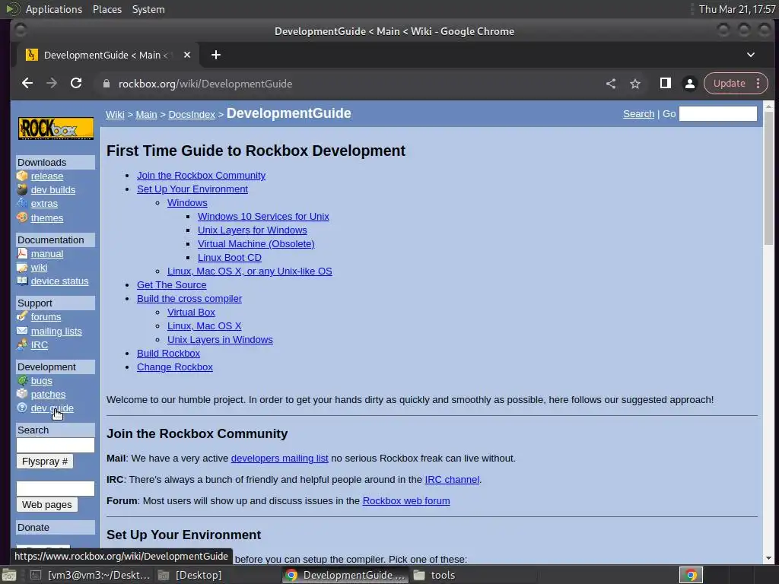Screen dimensions: 779x584
Task: Click the forums icon in sidebar
Action: (22, 316)
